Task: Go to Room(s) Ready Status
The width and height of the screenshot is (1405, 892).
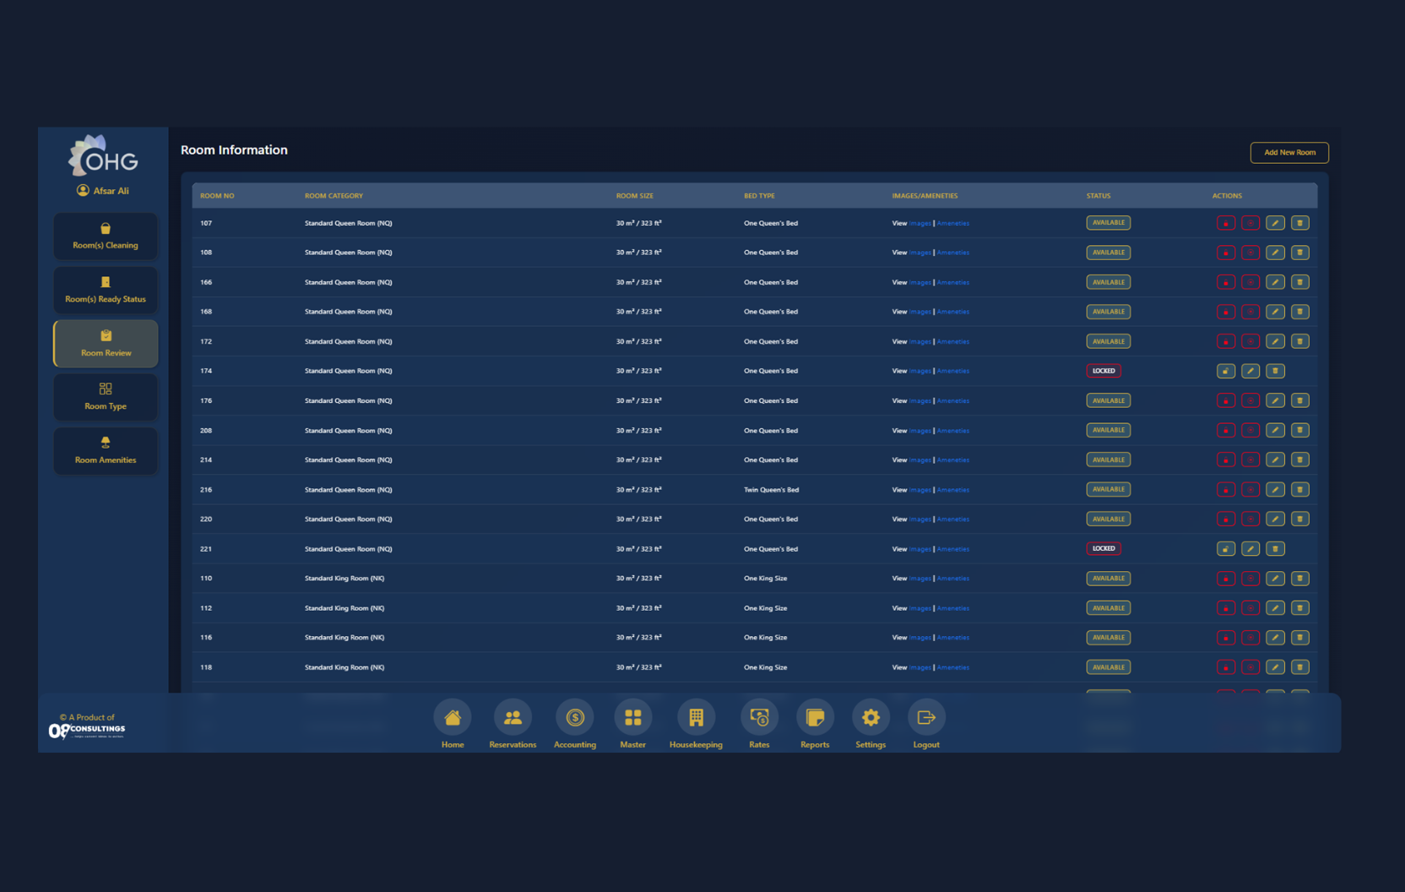Action: [106, 290]
